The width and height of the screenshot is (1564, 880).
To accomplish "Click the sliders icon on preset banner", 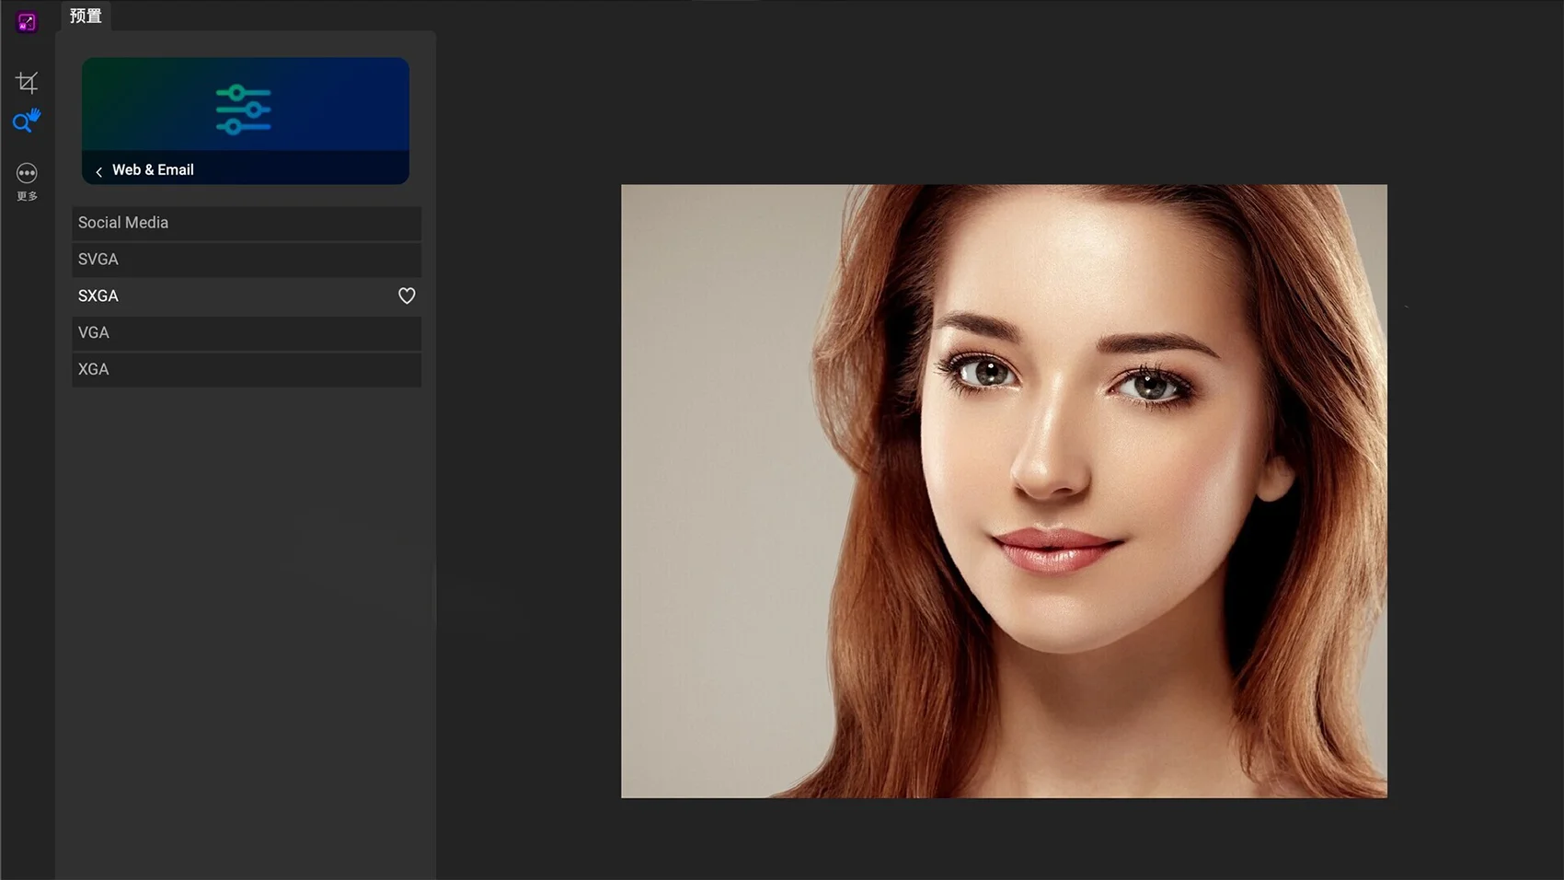I will (x=243, y=110).
